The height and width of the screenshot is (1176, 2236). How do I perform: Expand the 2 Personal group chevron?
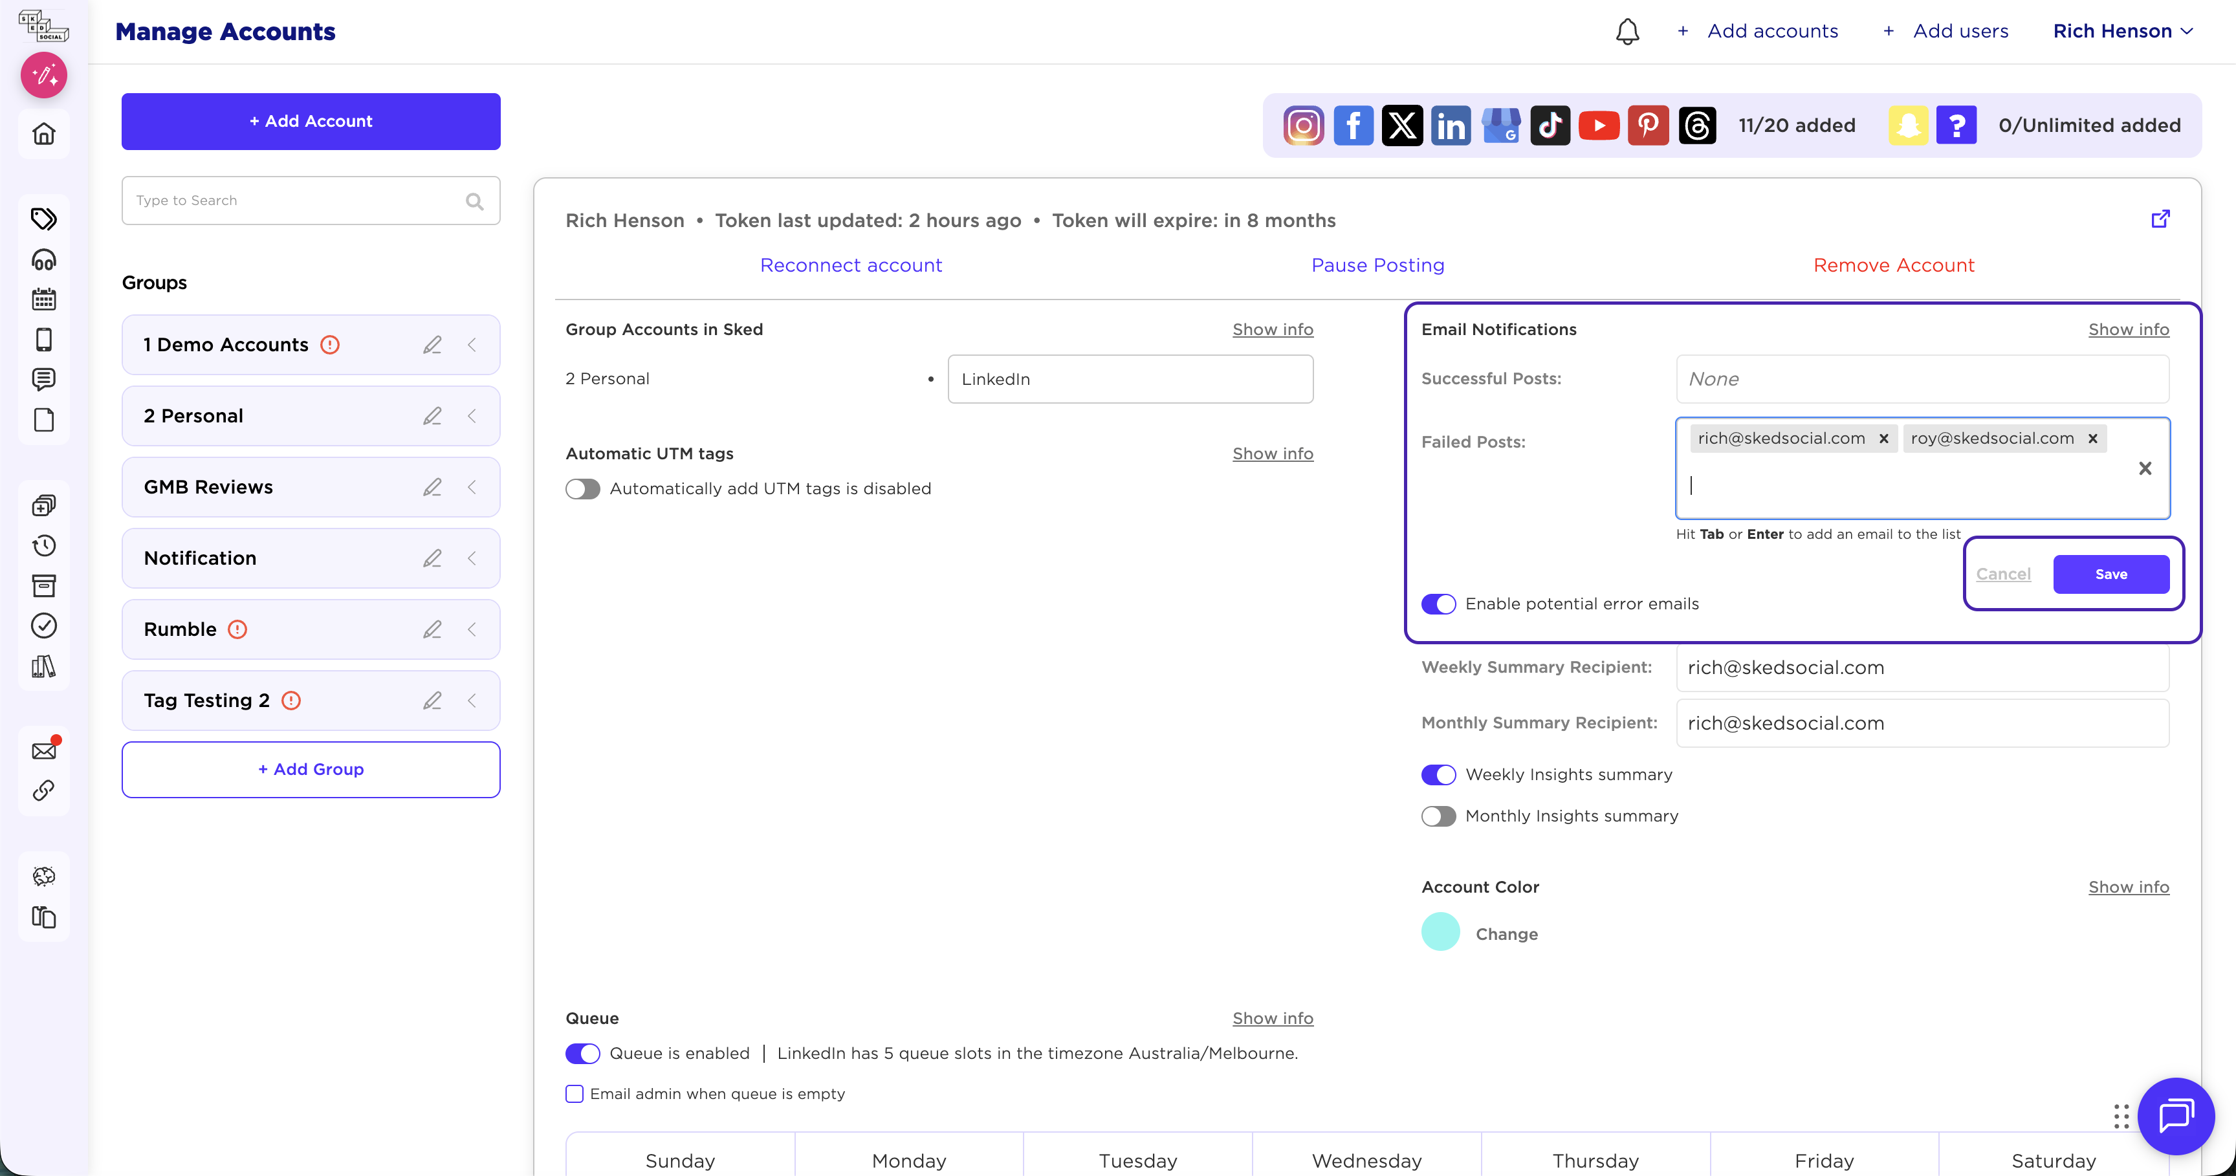coord(472,416)
